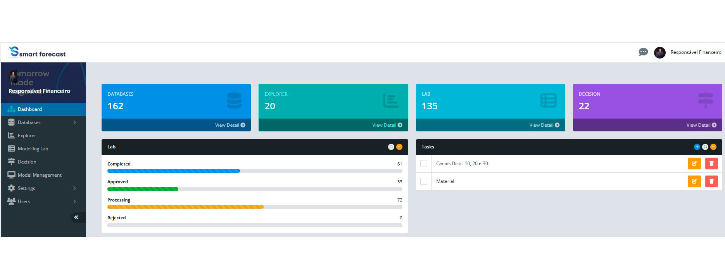Click the edit icon for Canais Distr. task
Image resolution: width=725 pixels, height=279 pixels.
[694, 164]
